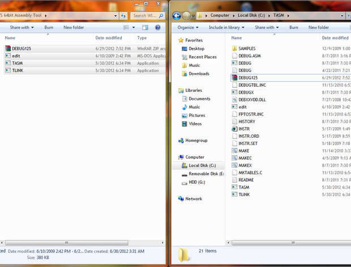Select the TLINK application in the left window
Screen dimensions: 351x267
[x=85, y=70]
